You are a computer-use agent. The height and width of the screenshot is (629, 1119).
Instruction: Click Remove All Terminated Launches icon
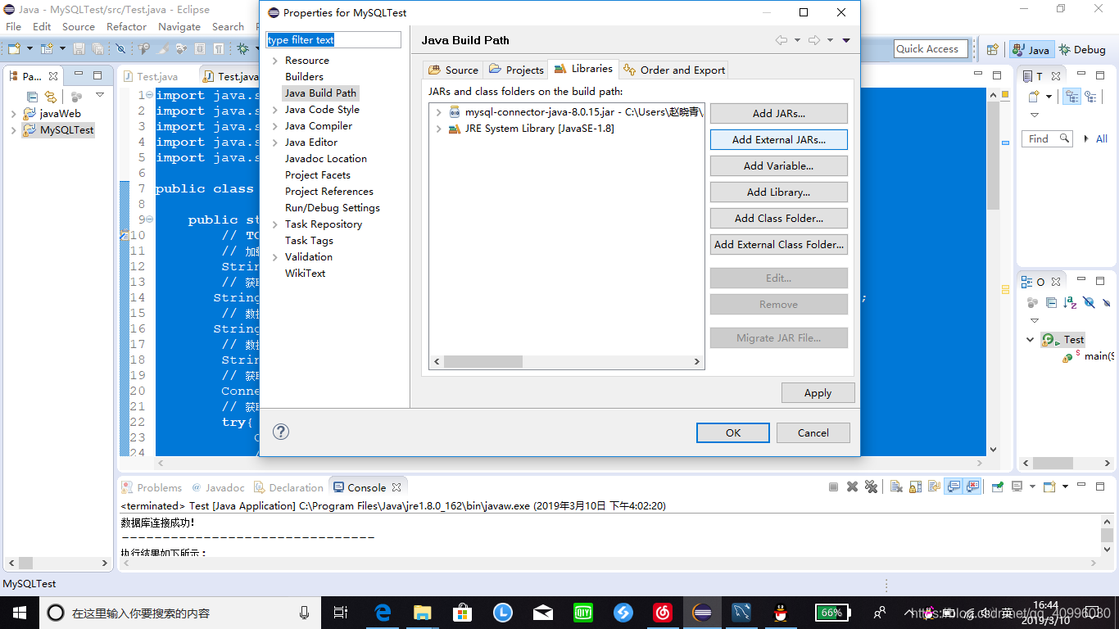pos(871,486)
